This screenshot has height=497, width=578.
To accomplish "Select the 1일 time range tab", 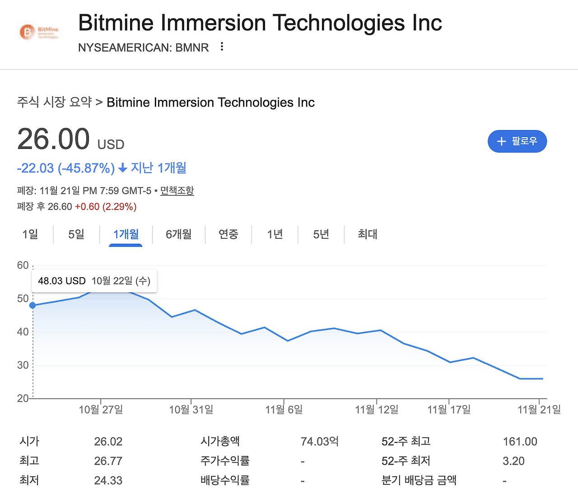I will pos(30,234).
